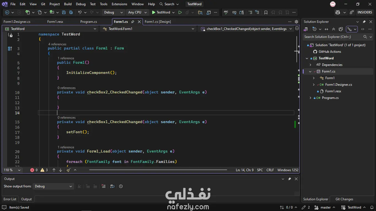Image resolution: width=376 pixels, height=211 pixels.
Task: Switch to the Form1.cs [Design] tab
Action: click(158, 22)
